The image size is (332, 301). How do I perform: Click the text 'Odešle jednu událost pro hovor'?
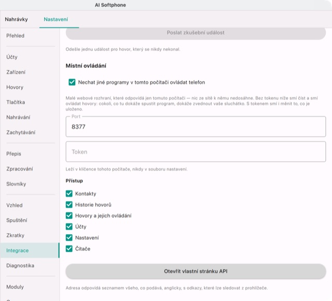point(98,50)
